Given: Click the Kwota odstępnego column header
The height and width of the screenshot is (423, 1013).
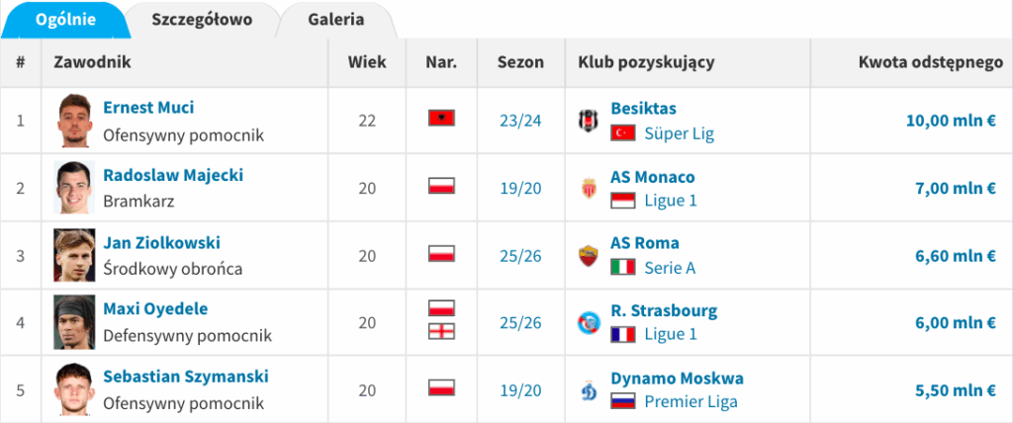Looking at the screenshot, I should coord(931,62).
